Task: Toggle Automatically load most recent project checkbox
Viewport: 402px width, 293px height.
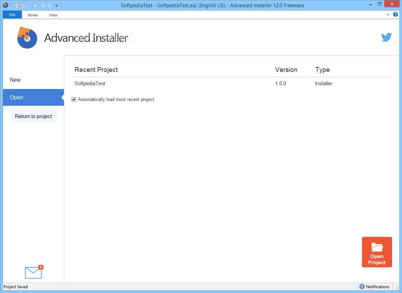Action: pos(73,99)
